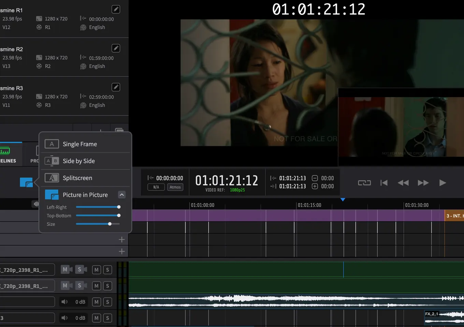Add a track with the upper plus icon
This screenshot has width=464, height=327.
point(122,239)
